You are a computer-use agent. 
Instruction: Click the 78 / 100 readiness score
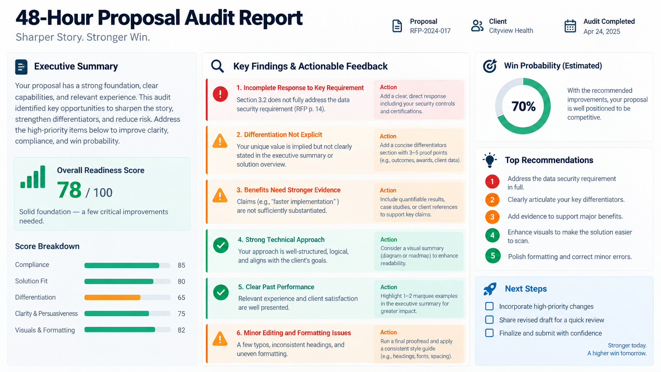[85, 190]
